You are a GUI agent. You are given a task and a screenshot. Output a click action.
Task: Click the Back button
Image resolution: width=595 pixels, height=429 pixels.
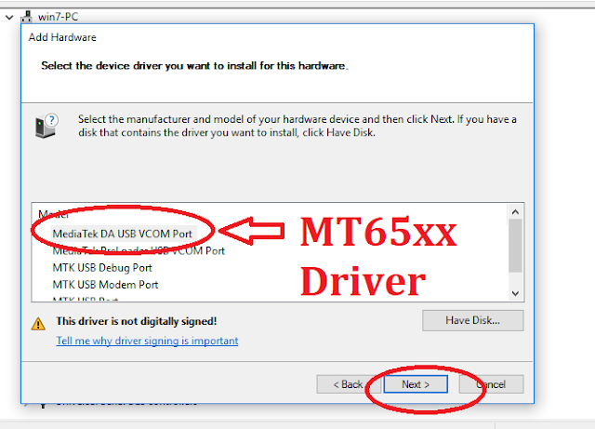pyautogui.click(x=349, y=384)
